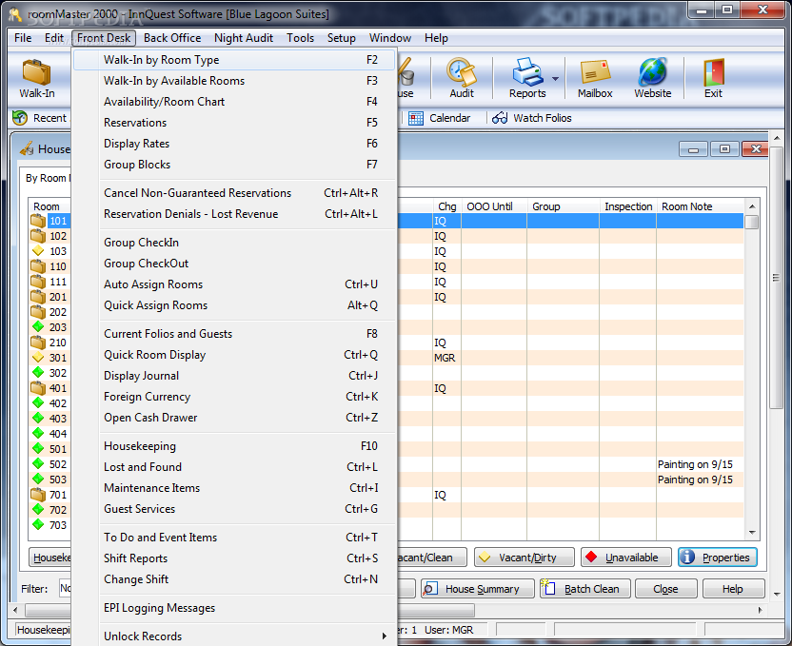792x646 pixels.
Task: Choose Walk-In by Available Rooms
Action: pyautogui.click(x=234, y=81)
